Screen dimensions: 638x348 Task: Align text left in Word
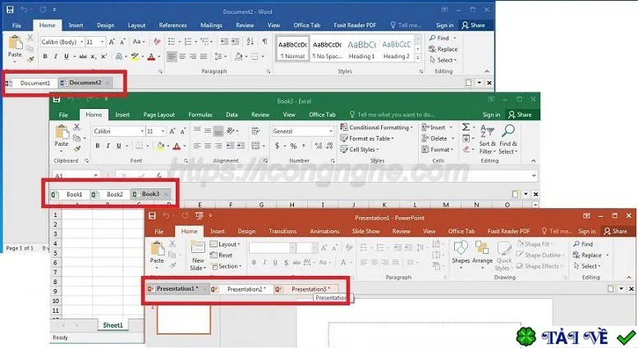click(x=172, y=56)
